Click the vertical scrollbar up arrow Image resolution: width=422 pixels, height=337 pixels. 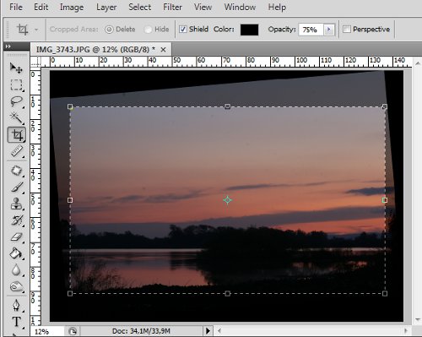(417, 64)
